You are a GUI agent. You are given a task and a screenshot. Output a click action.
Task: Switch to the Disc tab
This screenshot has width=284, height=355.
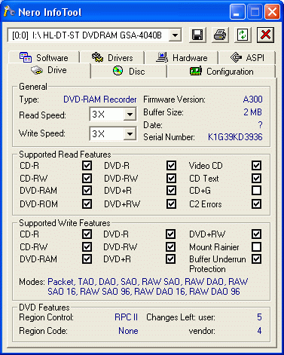pyautogui.click(x=129, y=72)
